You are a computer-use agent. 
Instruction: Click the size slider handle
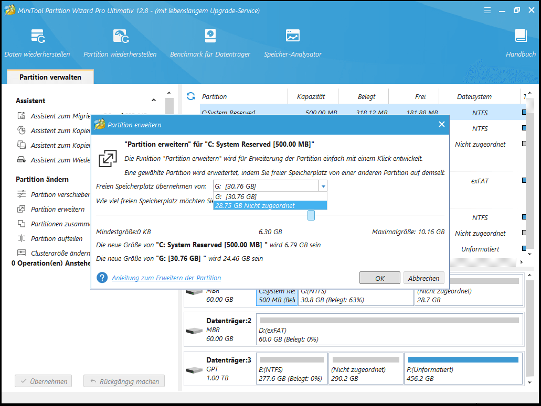311,215
